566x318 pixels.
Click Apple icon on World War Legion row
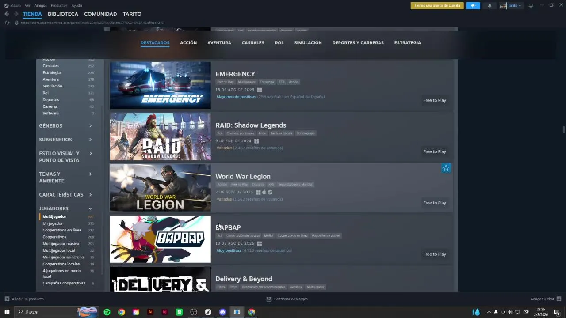pyautogui.click(x=264, y=192)
